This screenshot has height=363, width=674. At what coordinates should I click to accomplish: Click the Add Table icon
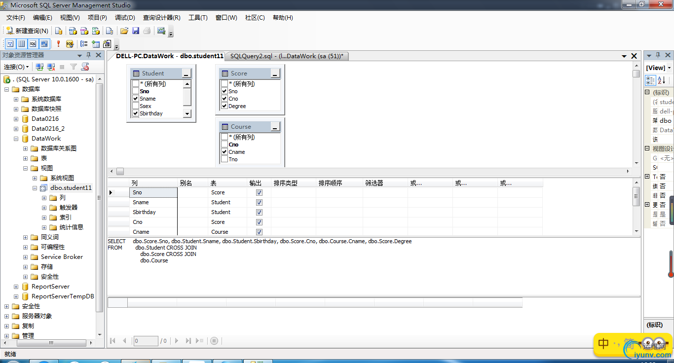(x=95, y=44)
